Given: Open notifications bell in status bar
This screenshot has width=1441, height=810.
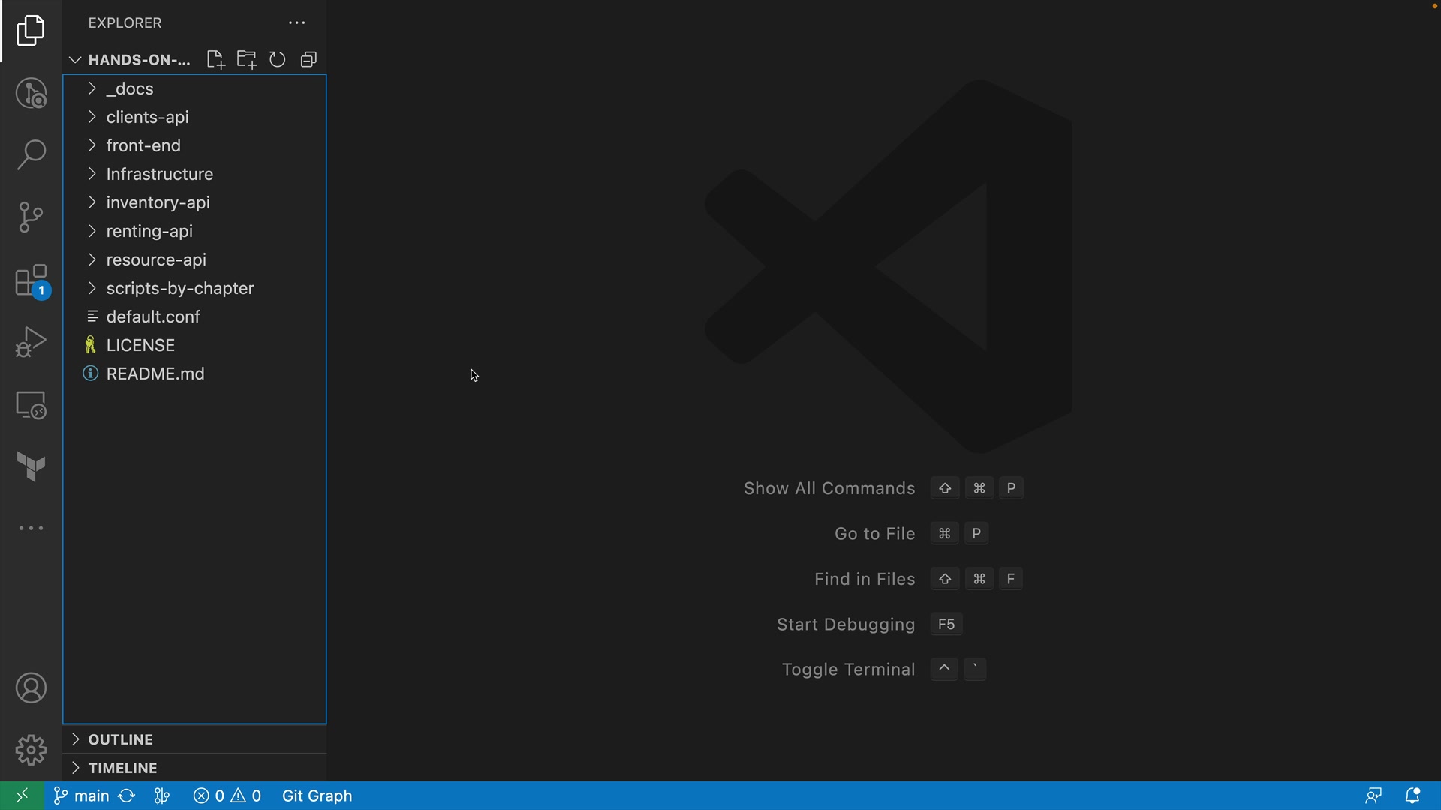Looking at the screenshot, I should [x=1412, y=796].
